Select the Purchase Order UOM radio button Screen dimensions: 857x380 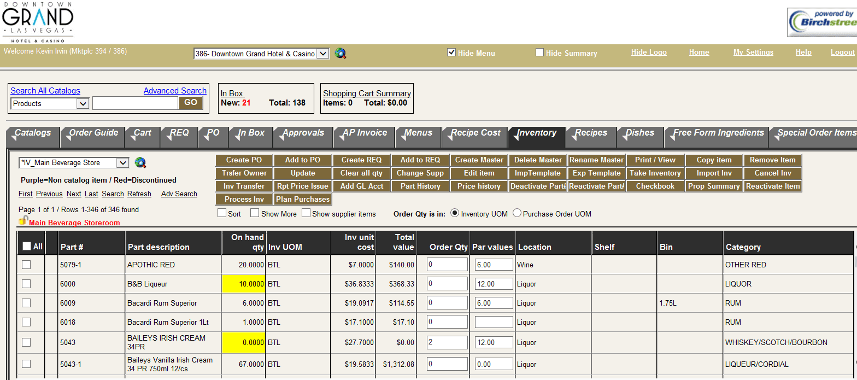click(x=517, y=214)
